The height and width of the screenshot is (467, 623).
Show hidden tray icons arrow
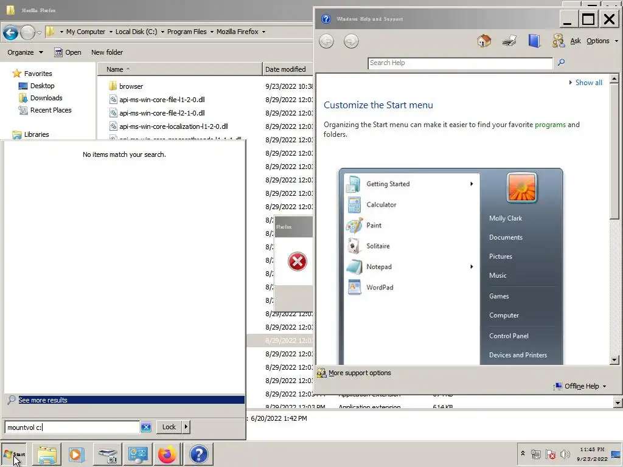click(x=523, y=454)
